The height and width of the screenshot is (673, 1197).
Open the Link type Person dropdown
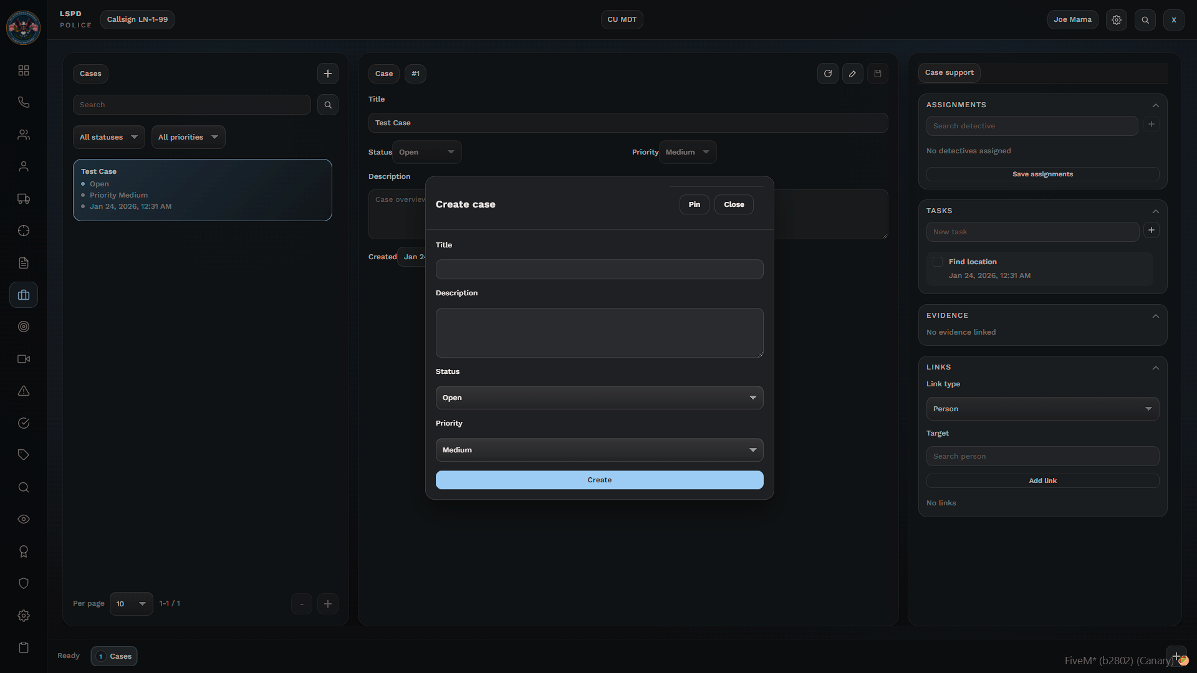(x=1042, y=409)
